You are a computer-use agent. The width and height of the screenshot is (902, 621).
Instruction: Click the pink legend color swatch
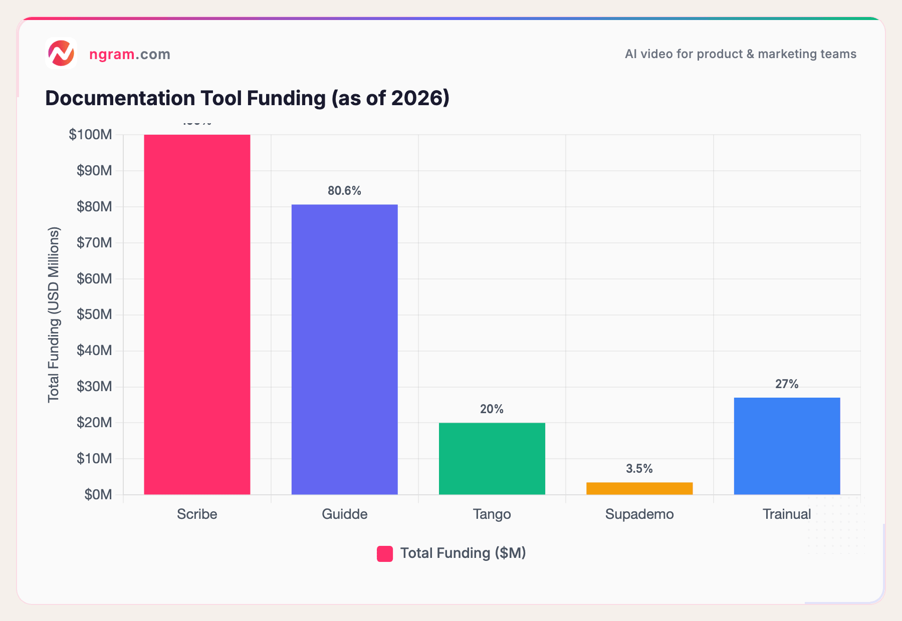point(384,553)
